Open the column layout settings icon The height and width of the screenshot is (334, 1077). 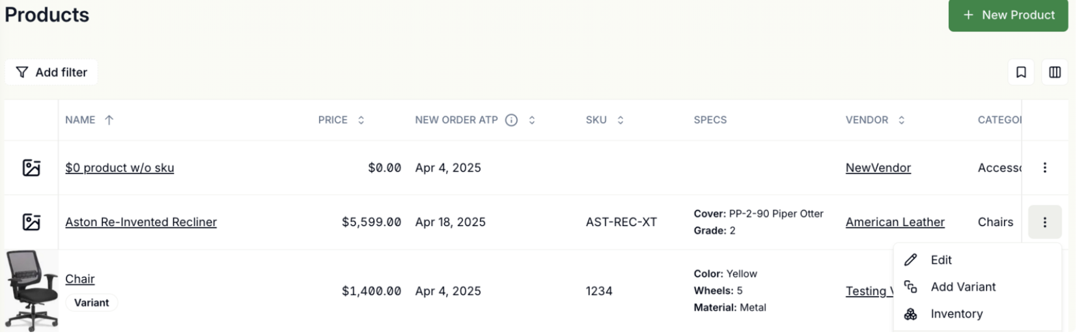(1054, 72)
